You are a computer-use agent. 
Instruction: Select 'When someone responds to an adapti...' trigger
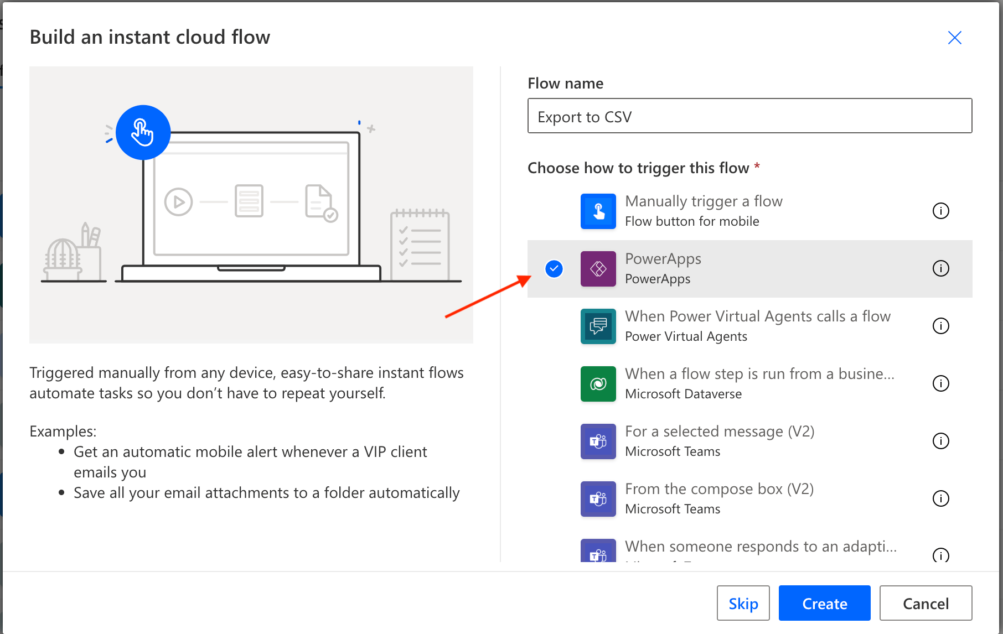(749, 545)
